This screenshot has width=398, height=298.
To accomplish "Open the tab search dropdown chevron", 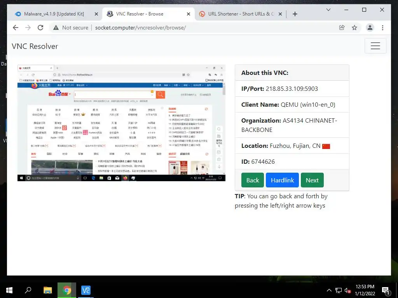I will (x=328, y=10).
